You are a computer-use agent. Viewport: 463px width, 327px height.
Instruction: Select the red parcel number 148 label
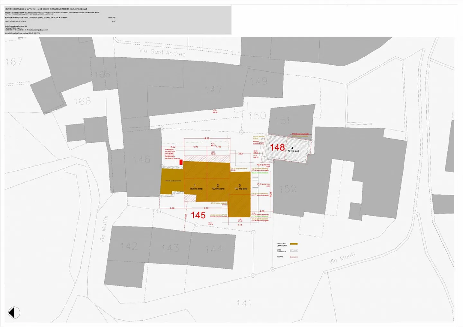tap(277, 147)
